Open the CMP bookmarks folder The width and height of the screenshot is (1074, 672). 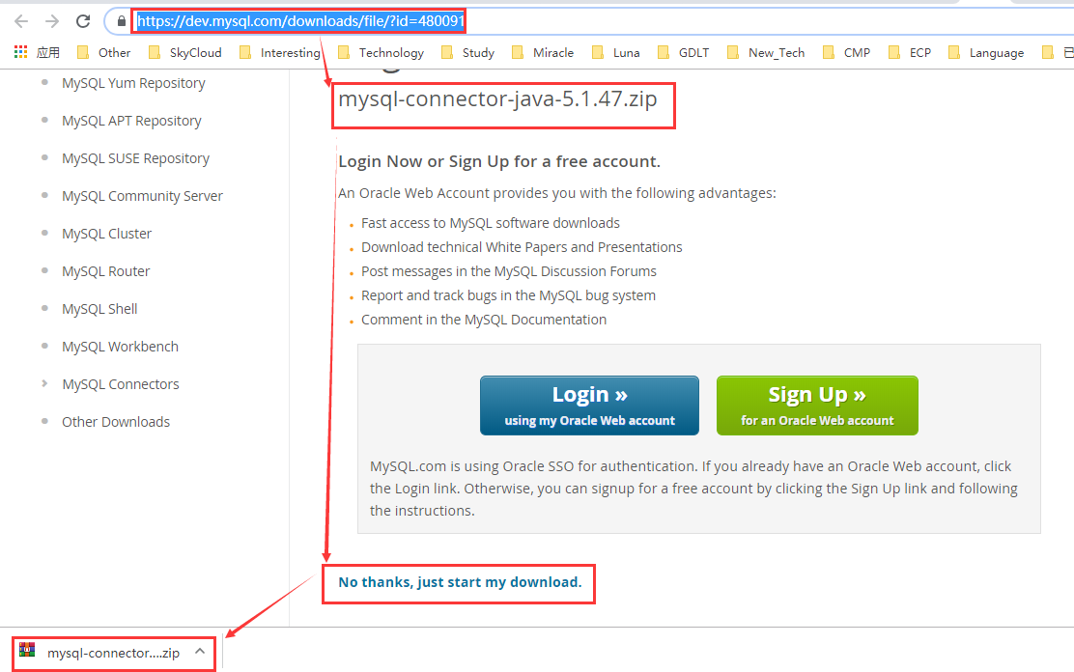(x=846, y=53)
